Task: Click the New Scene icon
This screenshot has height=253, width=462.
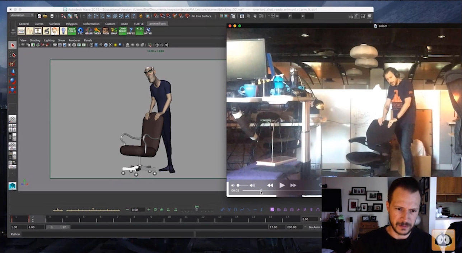Action: coord(39,16)
